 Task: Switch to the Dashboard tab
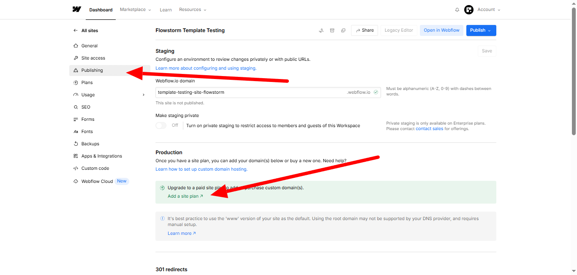click(x=101, y=10)
